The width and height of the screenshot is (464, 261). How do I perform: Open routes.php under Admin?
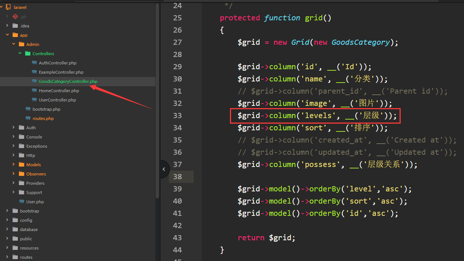(43, 118)
